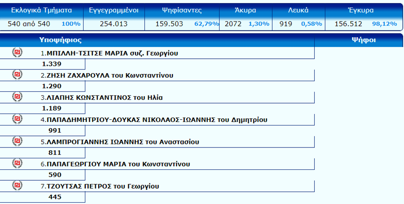Viewport: 404px width, 204px height.
Task: Click vote count 1.339
Action: tap(52, 64)
